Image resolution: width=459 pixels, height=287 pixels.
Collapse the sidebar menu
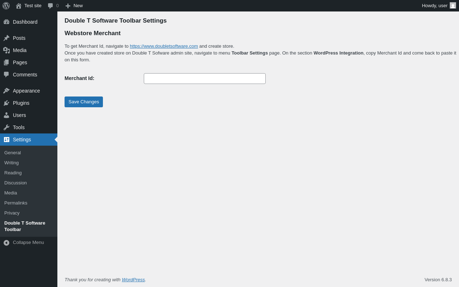(24, 243)
